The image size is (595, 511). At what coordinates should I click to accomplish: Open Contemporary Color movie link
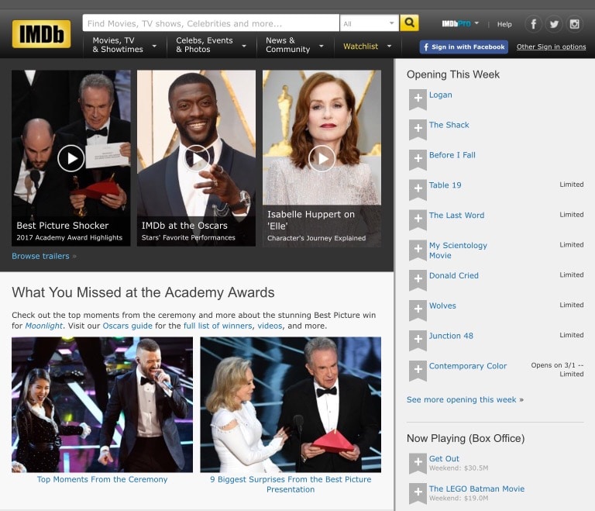[468, 366]
